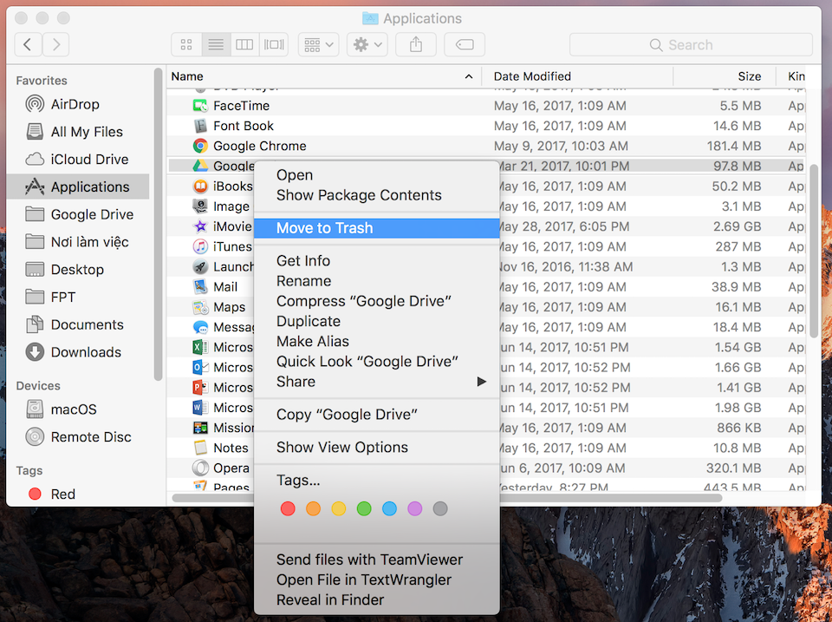Choose Compress “Google Drive”
Viewport: 832px width, 622px height.
coord(377,302)
